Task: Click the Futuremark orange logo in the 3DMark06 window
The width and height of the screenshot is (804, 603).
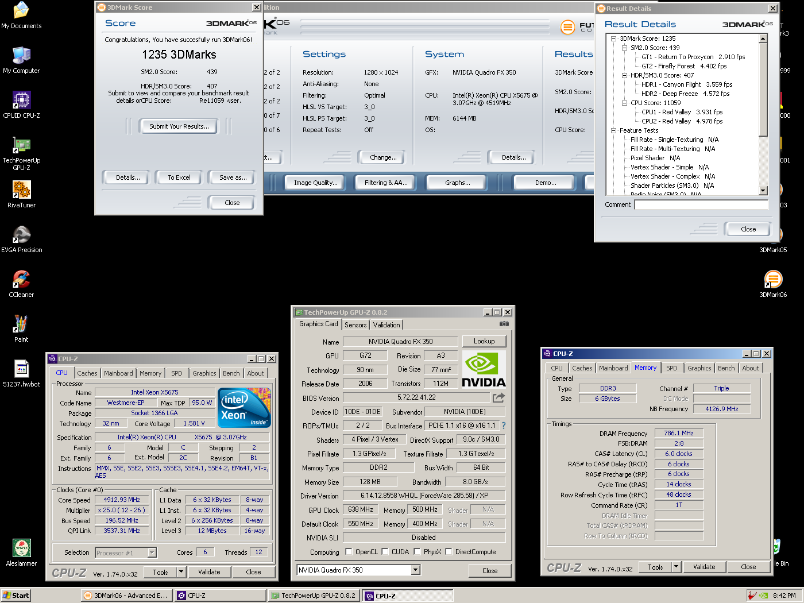Action: 567,27
